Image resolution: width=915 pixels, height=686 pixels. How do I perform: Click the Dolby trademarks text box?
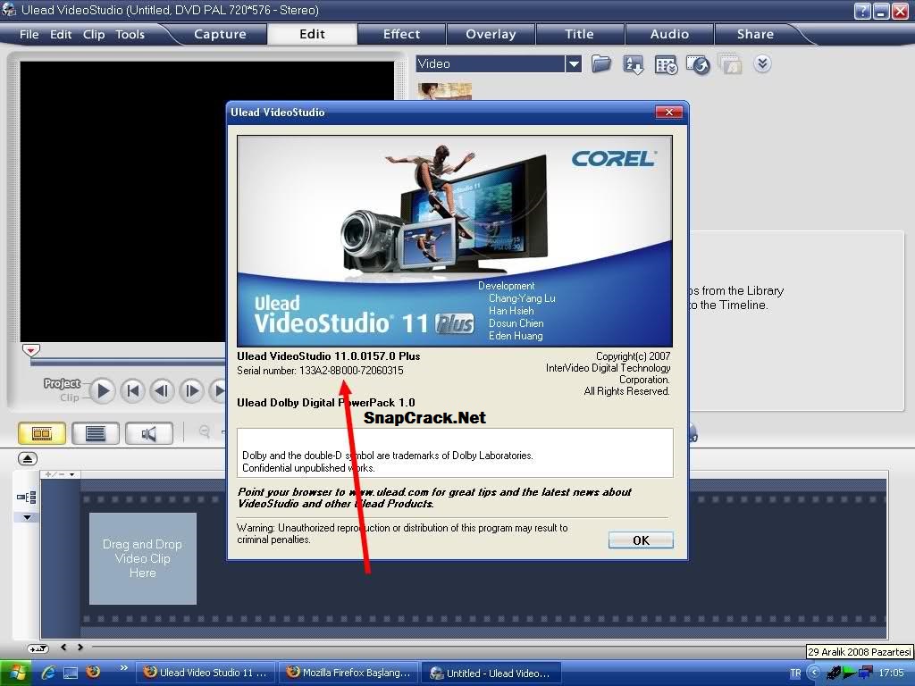coord(455,453)
